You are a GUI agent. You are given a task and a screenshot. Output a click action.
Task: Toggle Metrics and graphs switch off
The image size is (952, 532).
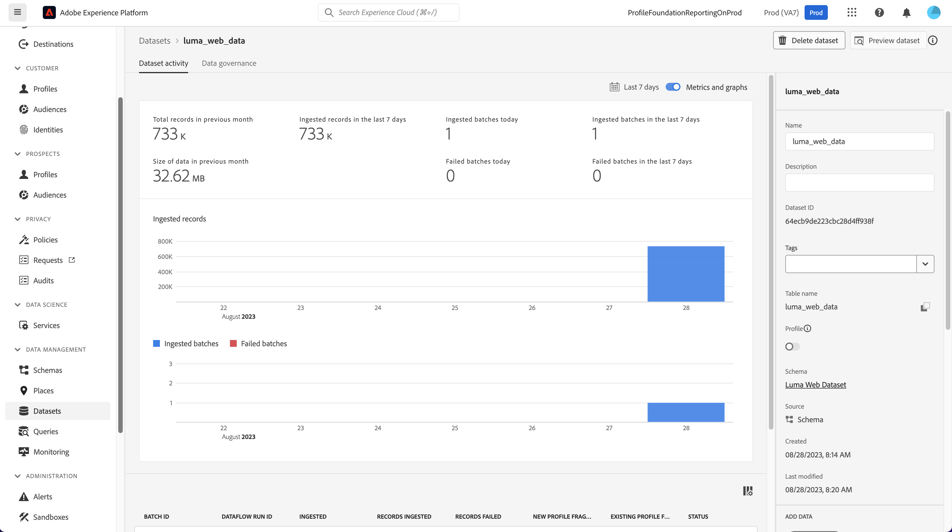click(x=672, y=87)
